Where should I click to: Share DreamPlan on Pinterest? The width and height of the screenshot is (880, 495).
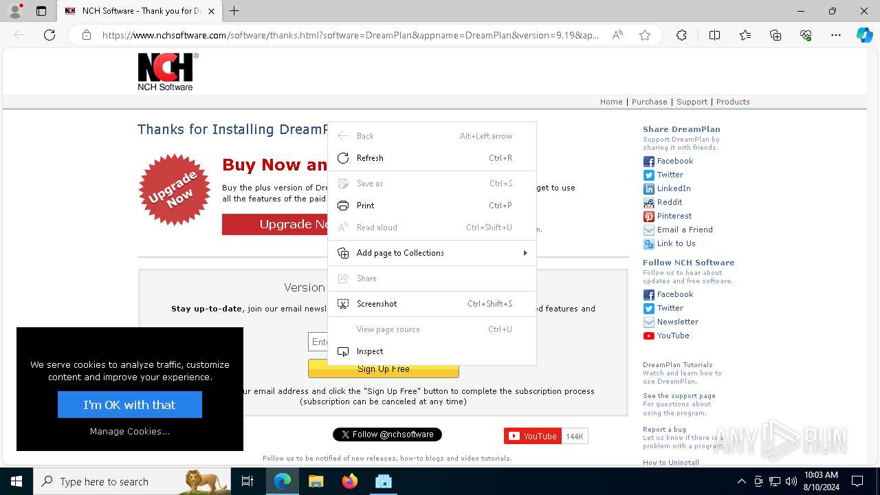pos(668,216)
